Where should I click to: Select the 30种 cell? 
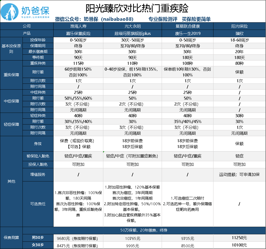tap(239, 116)
